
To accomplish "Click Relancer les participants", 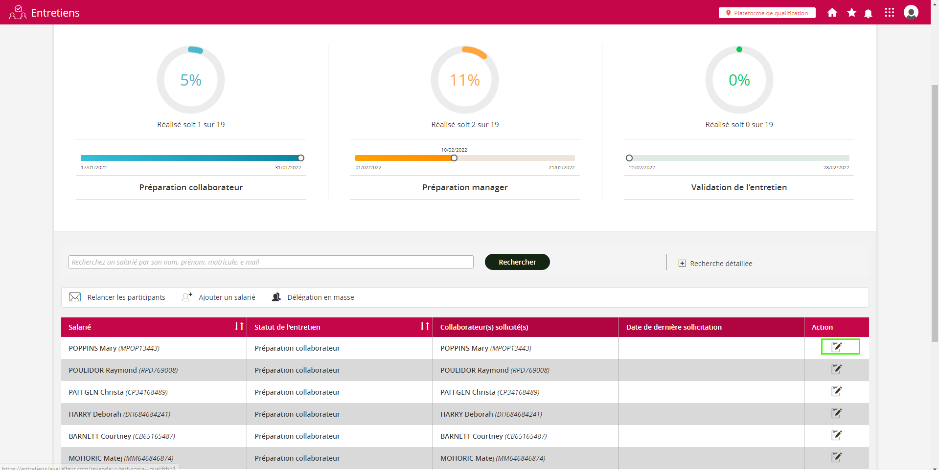I will [117, 297].
